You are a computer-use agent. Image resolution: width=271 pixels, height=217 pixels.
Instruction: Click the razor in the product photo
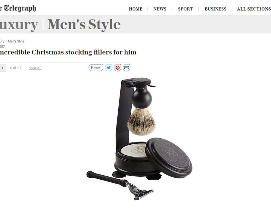120,185
